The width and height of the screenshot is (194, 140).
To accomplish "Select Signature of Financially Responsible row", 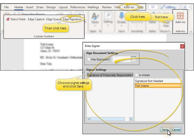I will pyautogui.click(x=109, y=75).
